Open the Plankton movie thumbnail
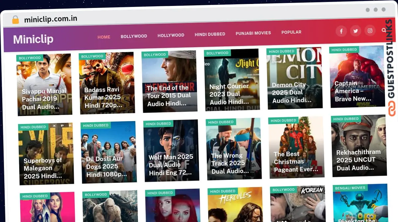This screenshot has width=398, height=222. tap(361, 203)
